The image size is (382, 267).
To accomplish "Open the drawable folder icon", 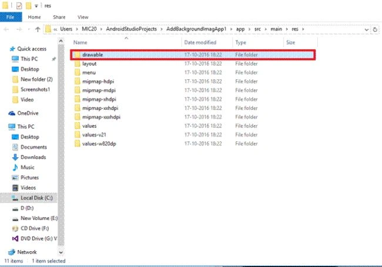I will click(78, 55).
